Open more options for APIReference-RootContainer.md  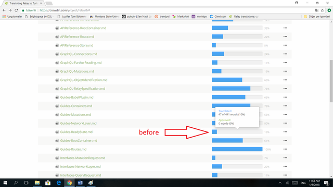285,28
